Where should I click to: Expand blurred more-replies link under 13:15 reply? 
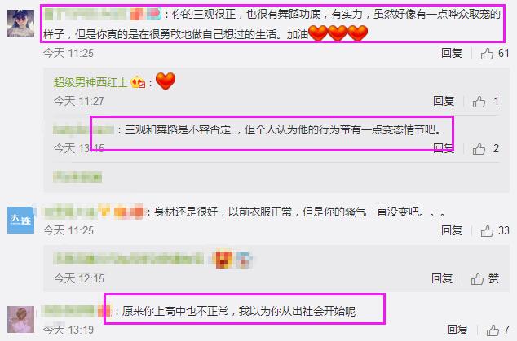[77, 177]
